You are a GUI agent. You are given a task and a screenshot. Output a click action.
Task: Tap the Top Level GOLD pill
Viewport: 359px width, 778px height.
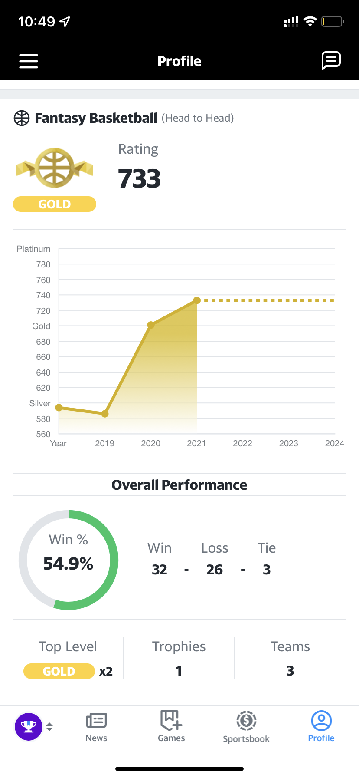(59, 671)
